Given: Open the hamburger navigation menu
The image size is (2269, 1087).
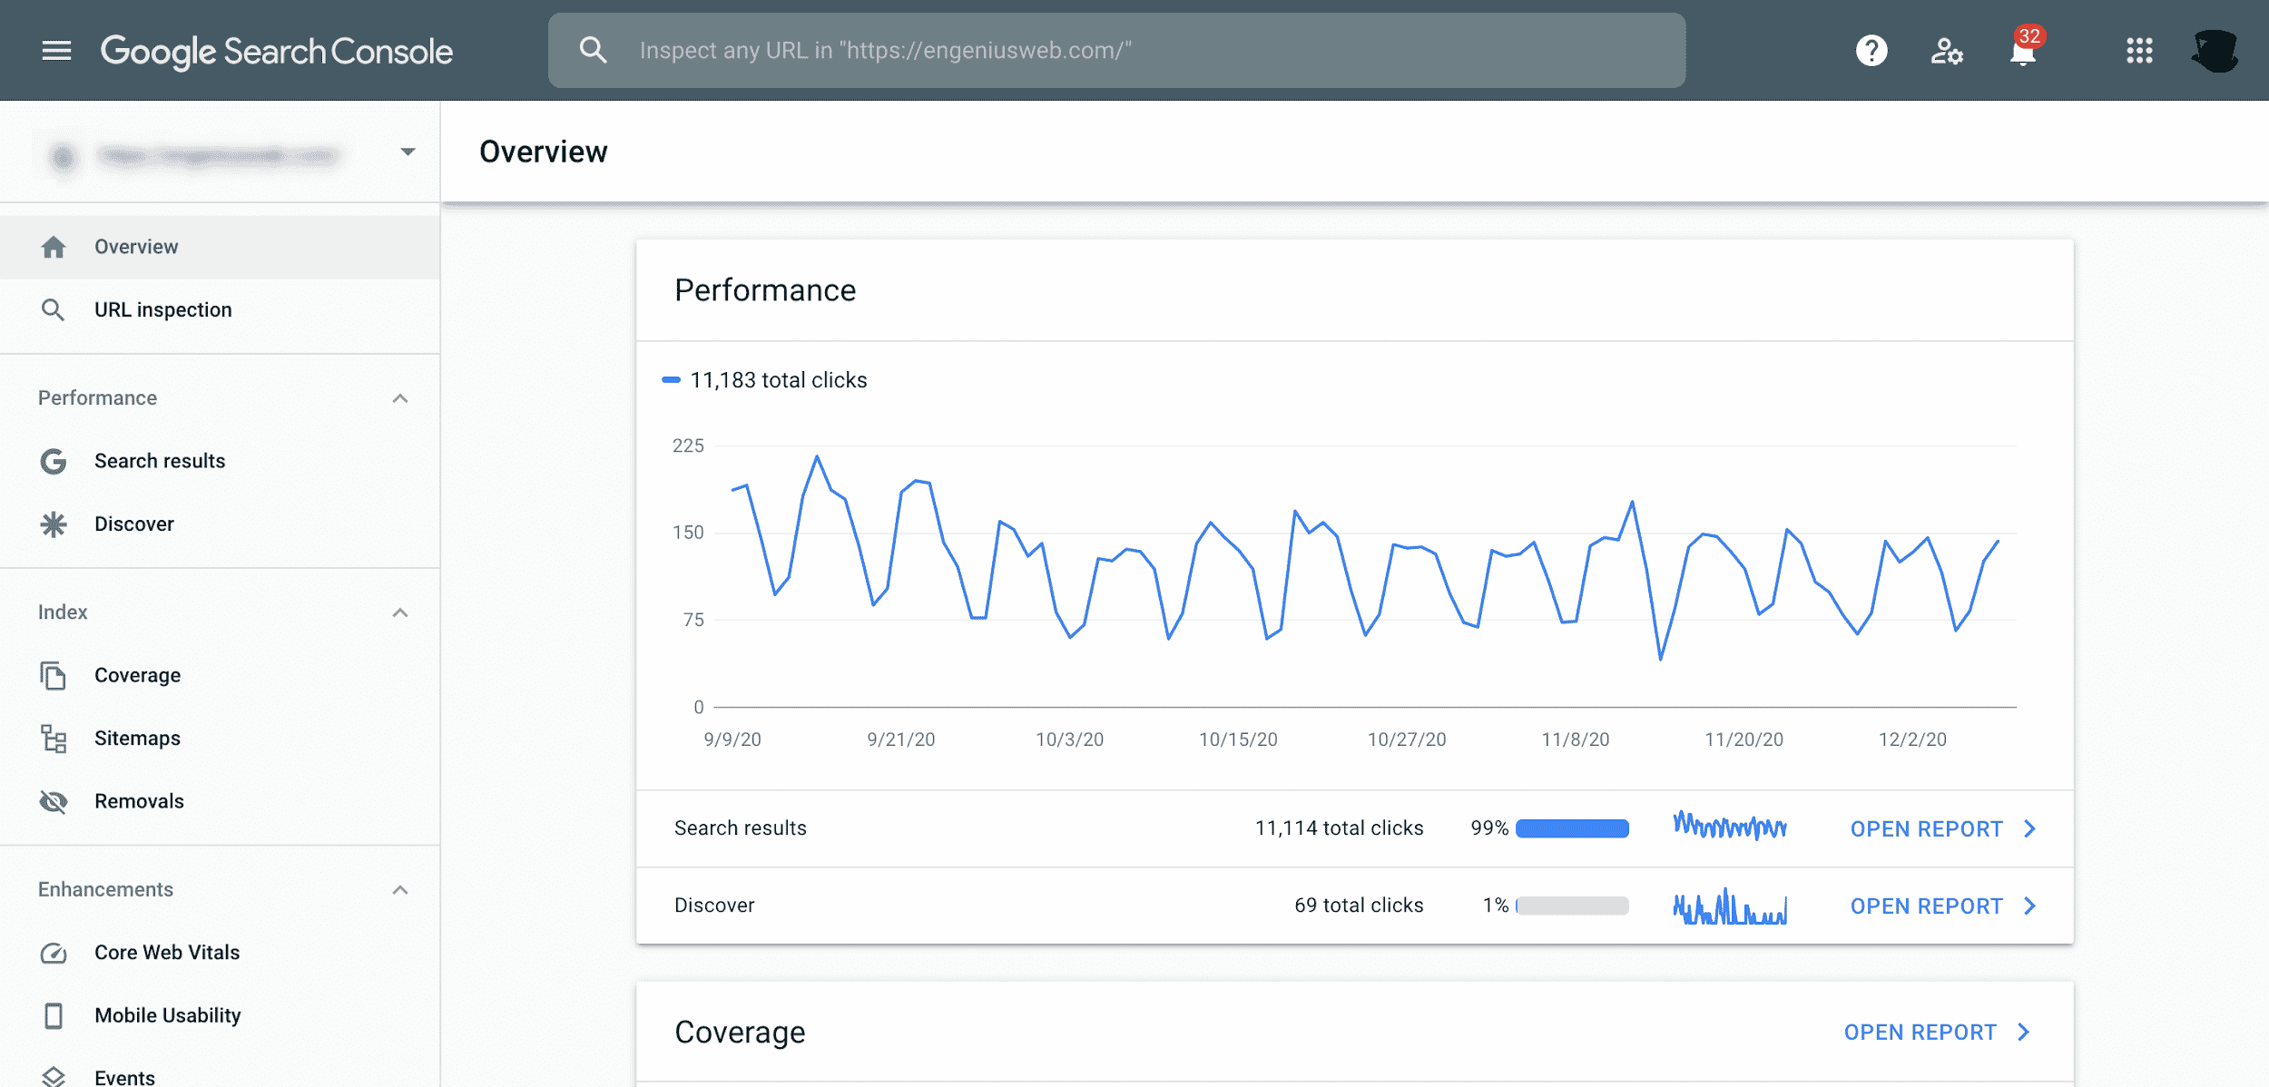Looking at the screenshot, I should 56,52.
